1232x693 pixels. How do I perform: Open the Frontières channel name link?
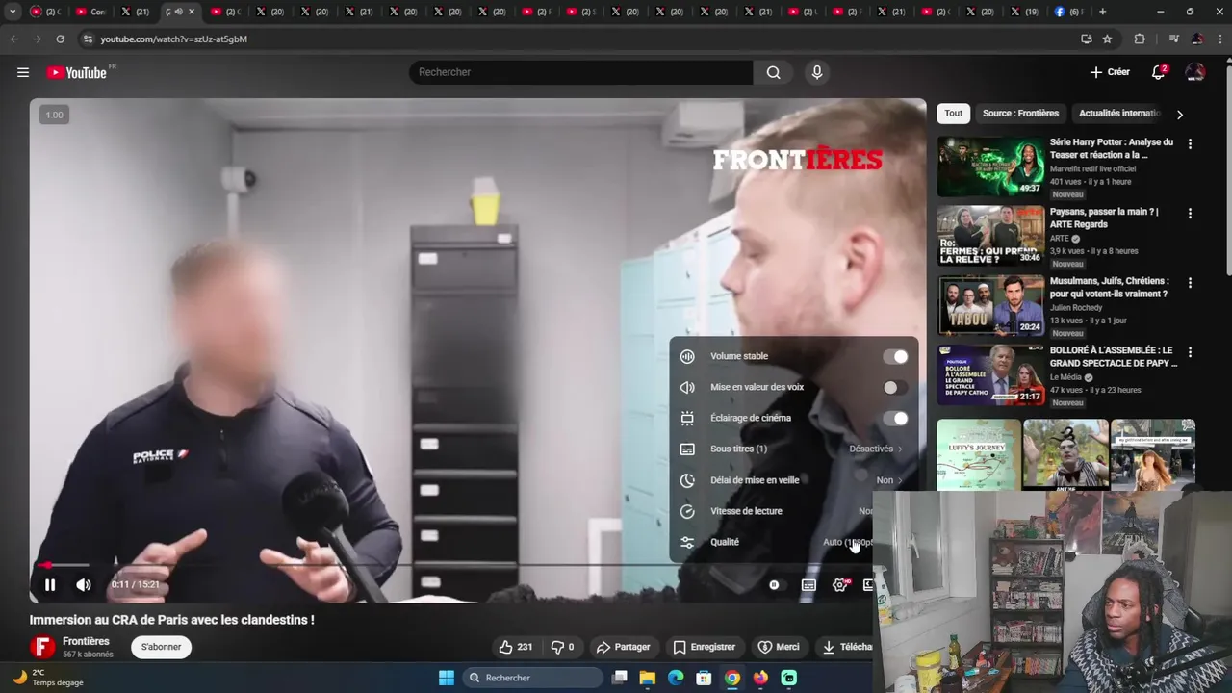86,641
